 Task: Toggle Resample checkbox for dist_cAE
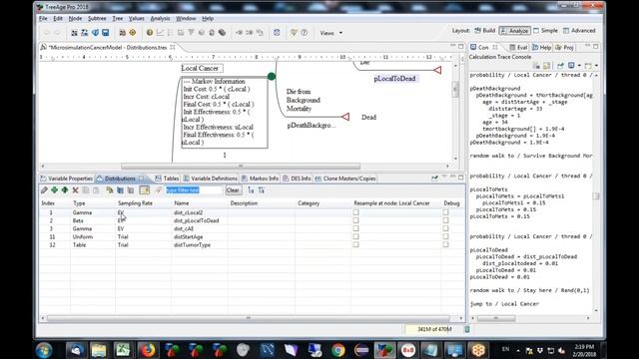355,228
